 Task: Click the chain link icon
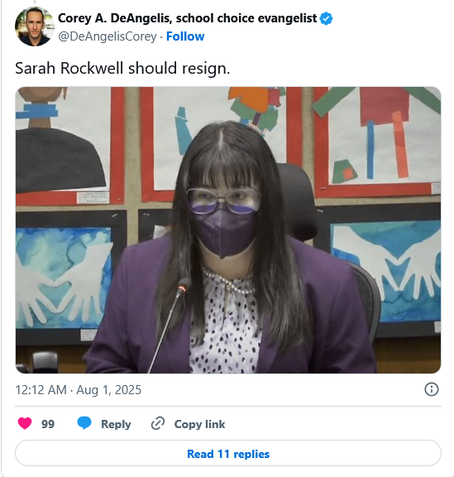[x=158, y=423]
